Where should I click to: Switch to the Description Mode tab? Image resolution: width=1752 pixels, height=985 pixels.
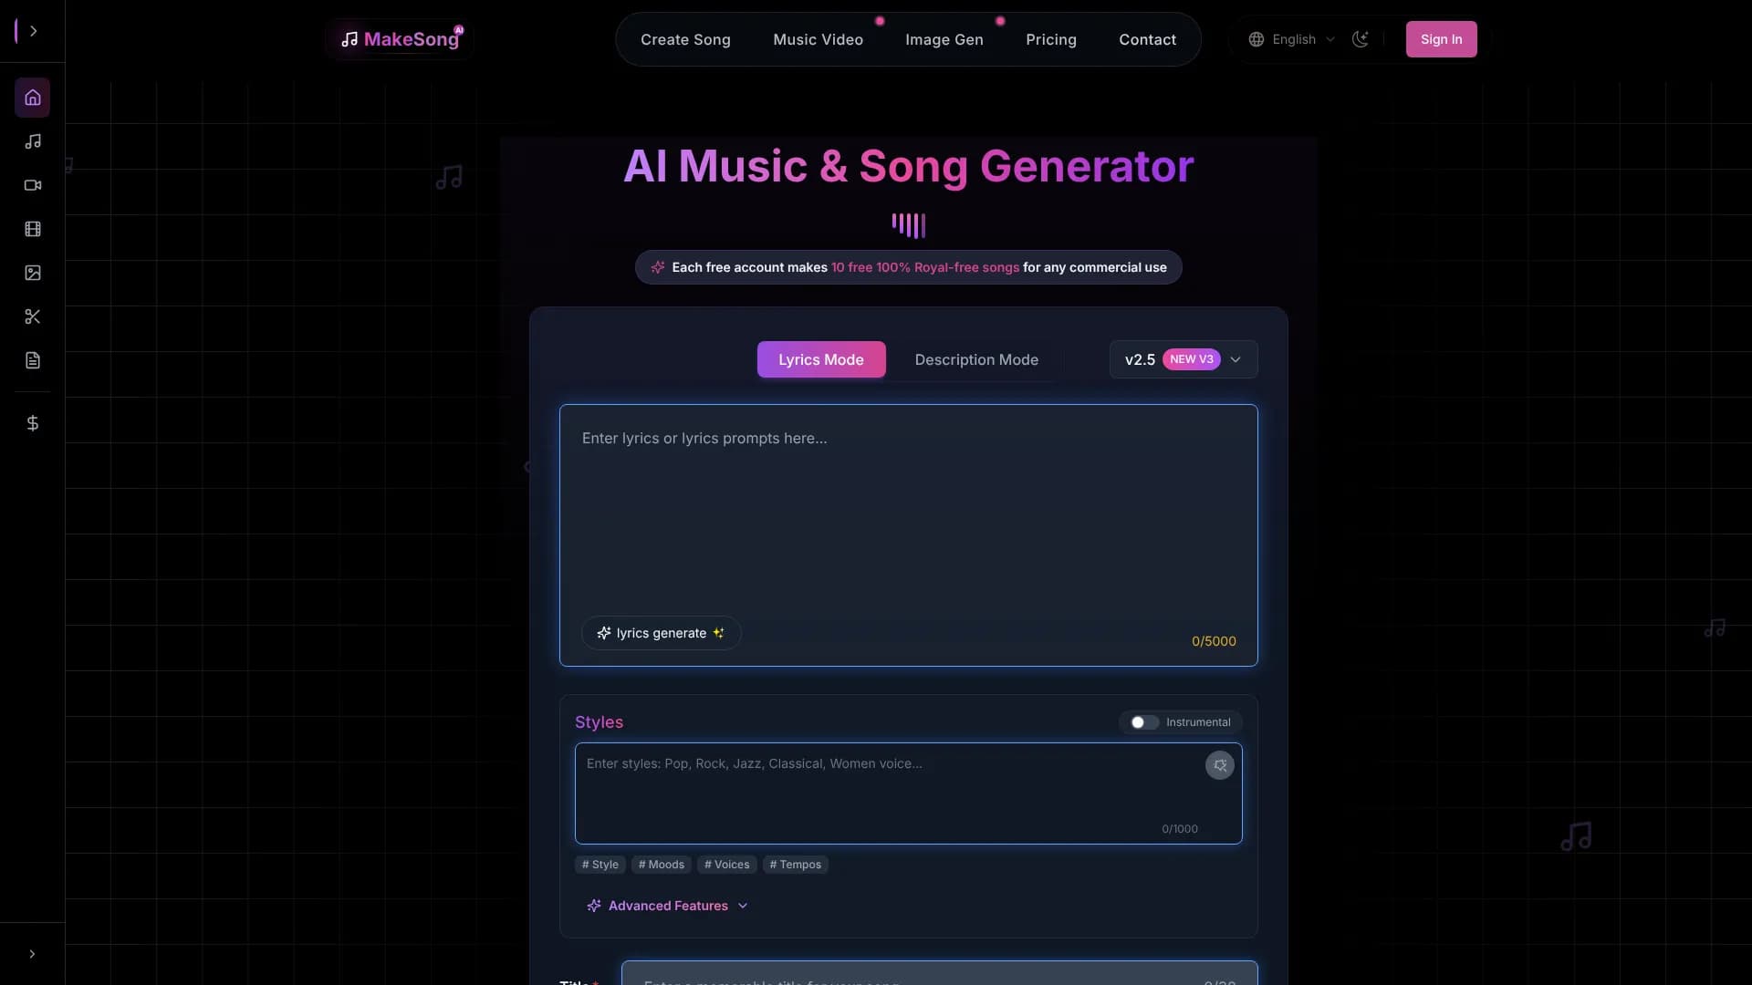tap(976, 359)
